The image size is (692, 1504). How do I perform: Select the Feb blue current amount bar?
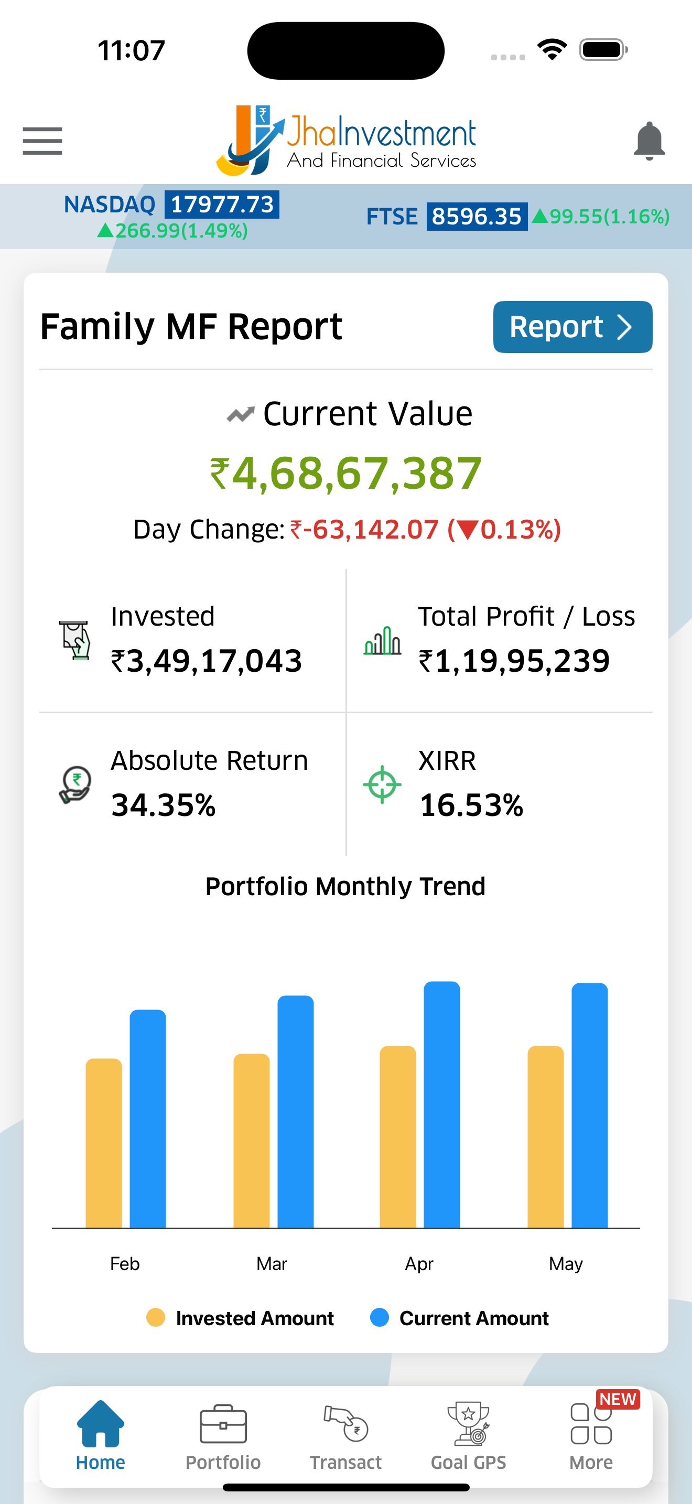(148, 1119)
